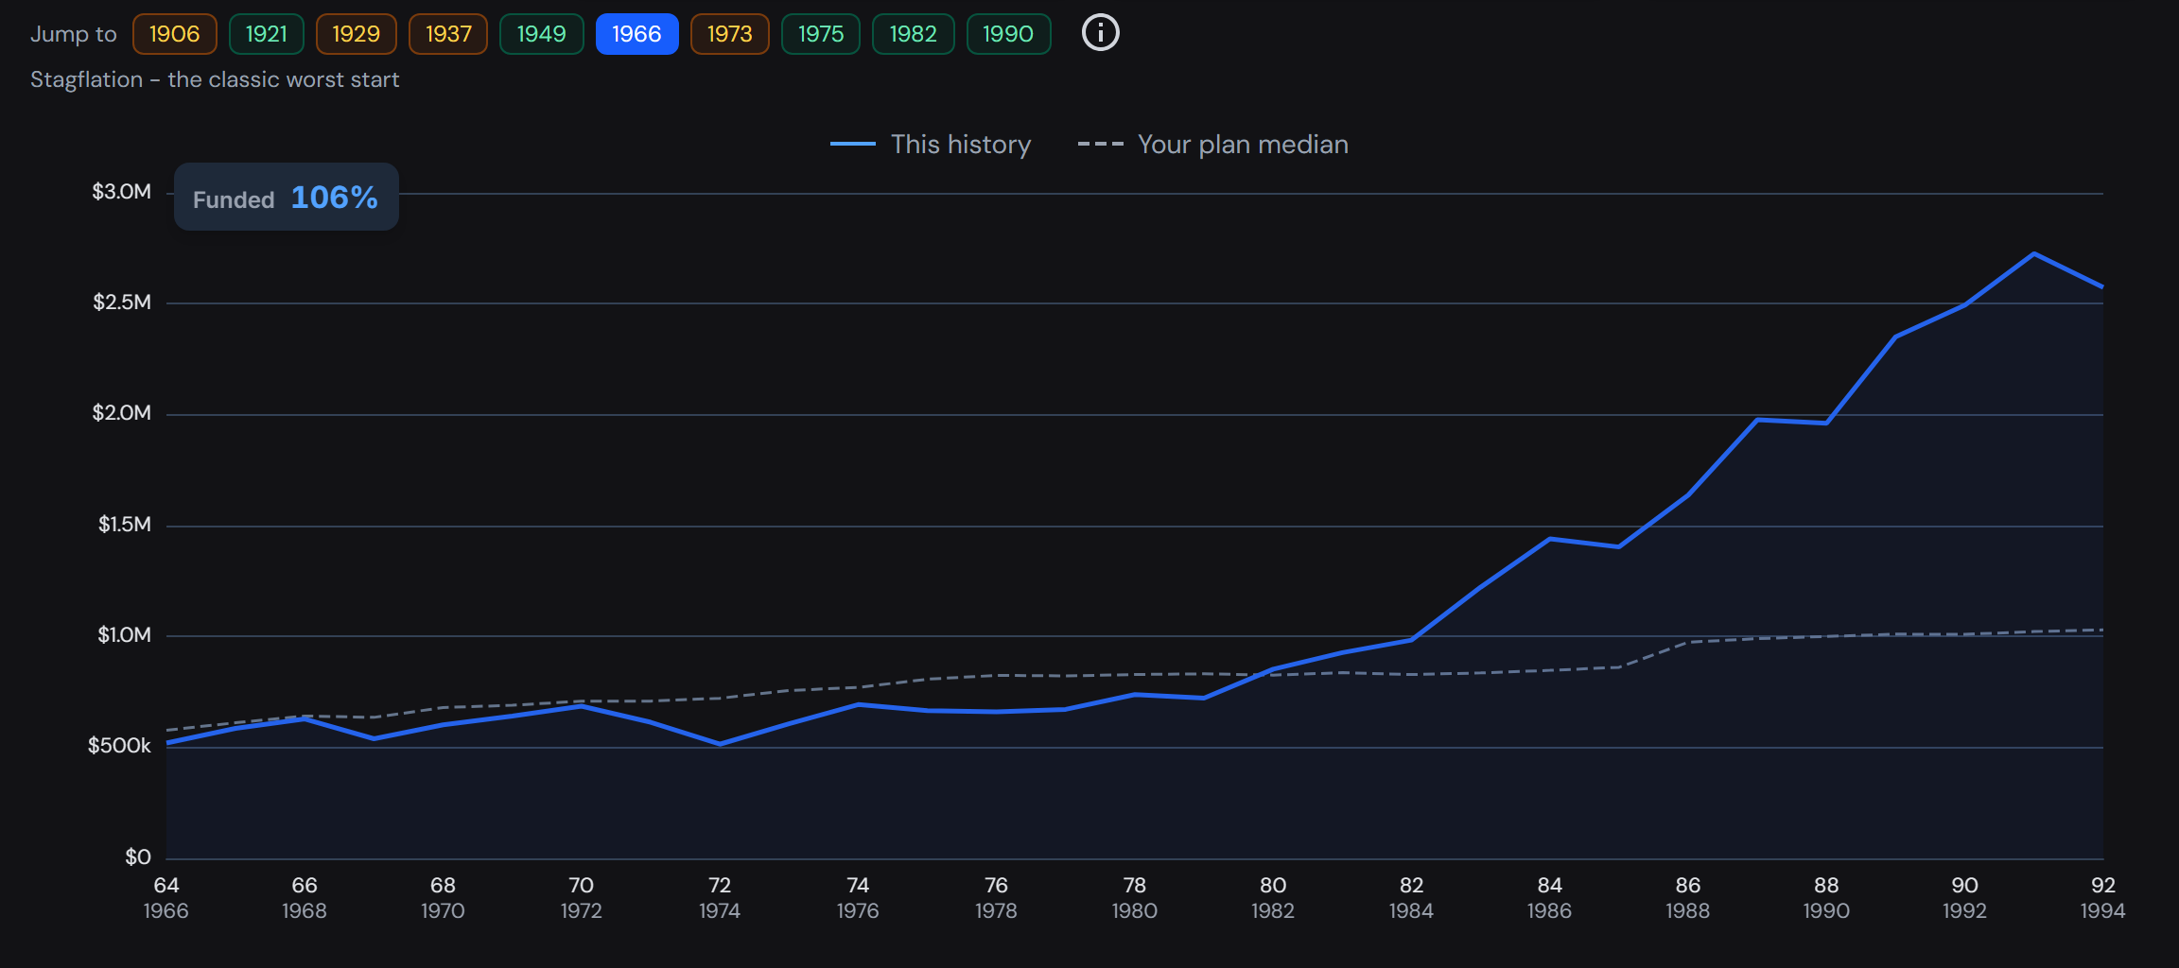Select the 1937 start year chip
The width and height of the screenshot is (2179, 968).
click(x=448, y=34)
